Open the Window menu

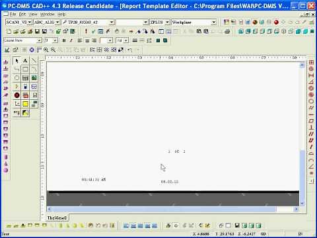pyautogui.click(x=47, y=15)
